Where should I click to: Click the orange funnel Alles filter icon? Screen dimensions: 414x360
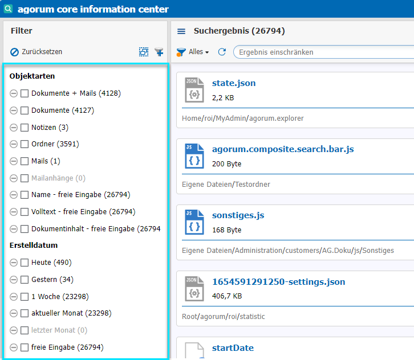[181, 52]
